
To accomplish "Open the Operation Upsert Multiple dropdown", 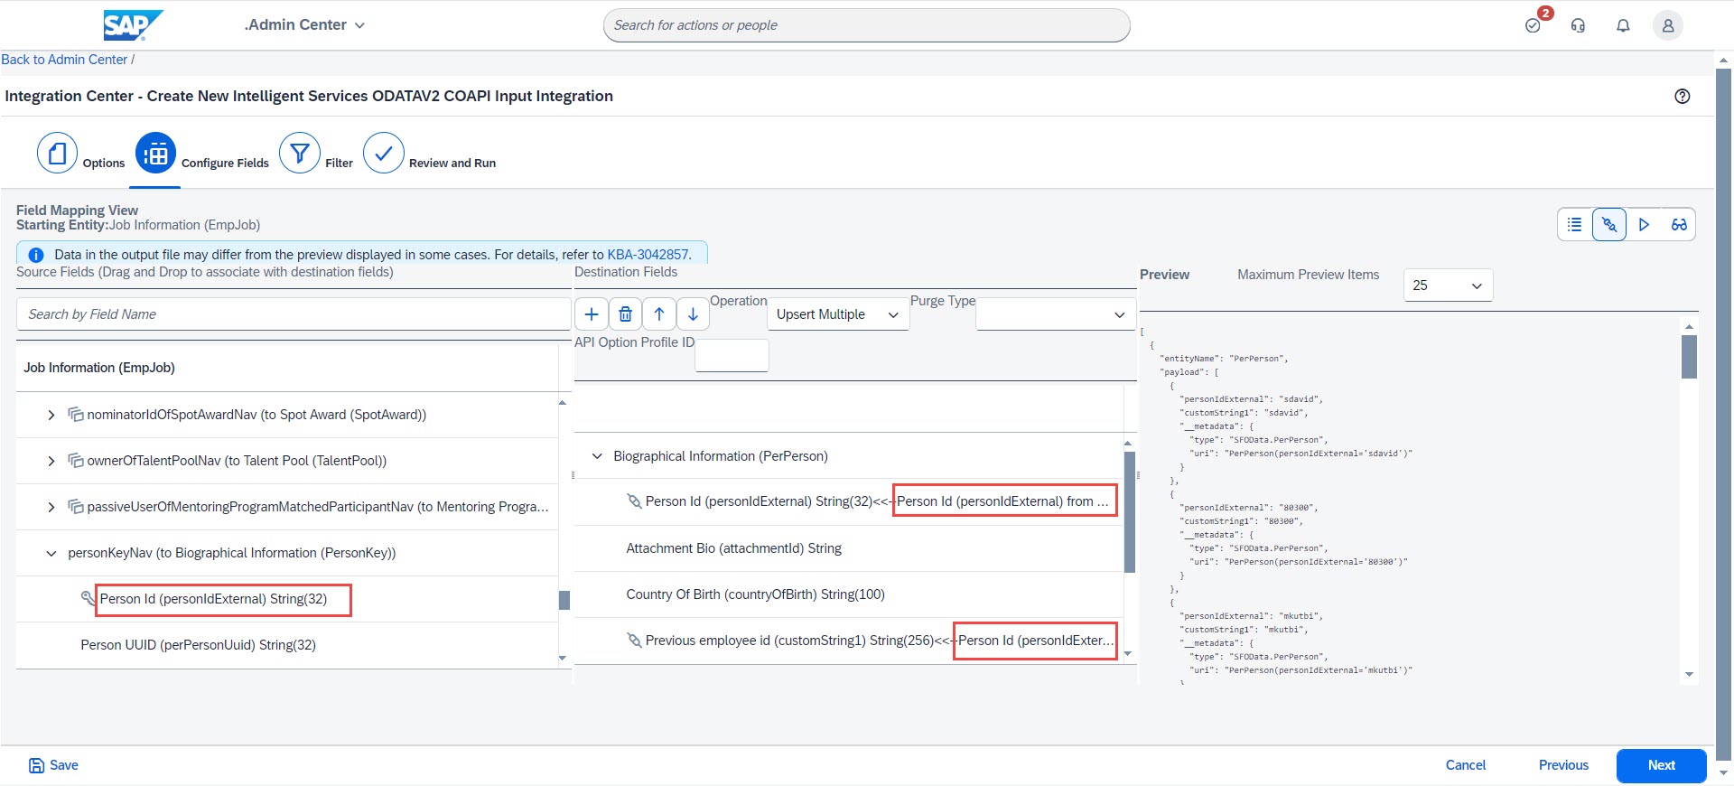I will 838,314.
